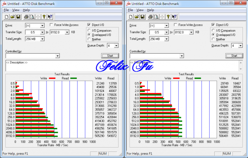Click the context help pointer icon in right window
The image size is (248, 158).
click(x=174, y=17)
